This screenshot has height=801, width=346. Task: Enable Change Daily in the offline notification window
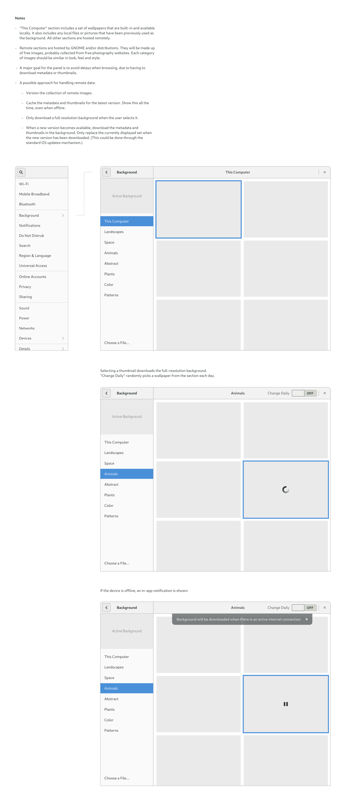[304, 608]
